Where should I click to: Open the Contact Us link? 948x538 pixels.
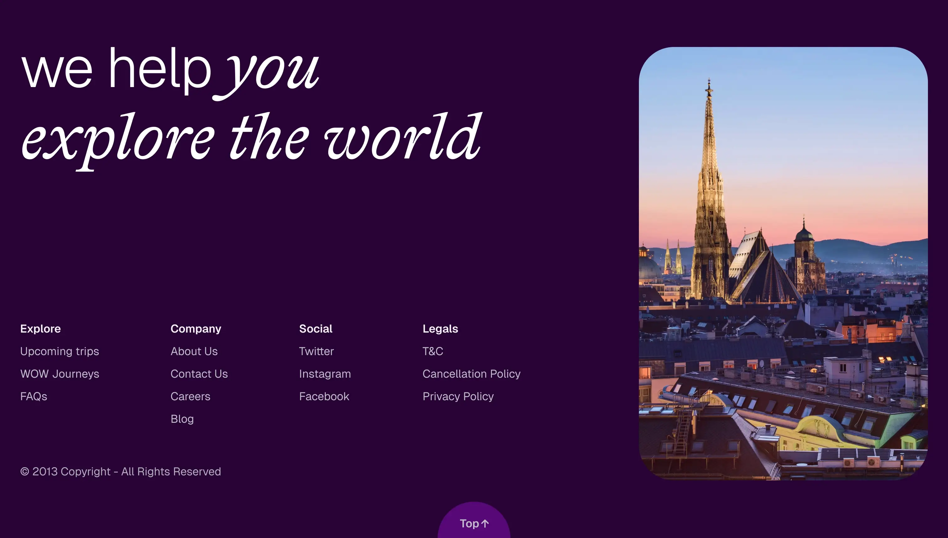tap(199, 374)
